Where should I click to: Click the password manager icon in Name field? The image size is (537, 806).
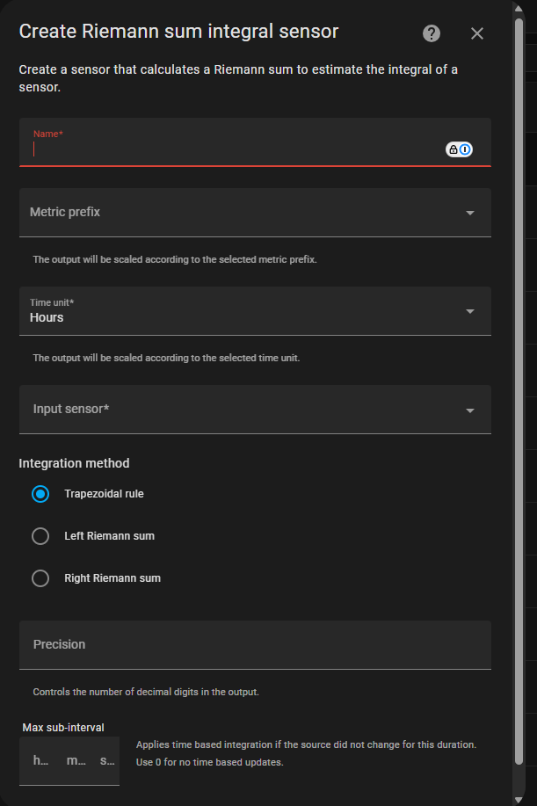click(459, 149)
